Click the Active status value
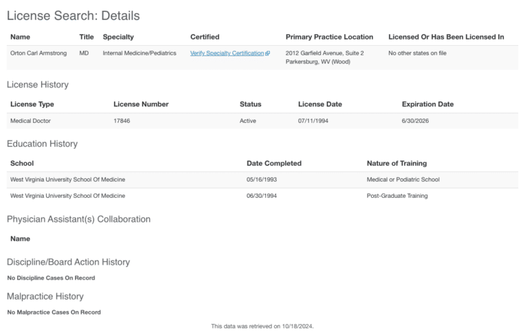Viewport: 525px width, 335px height. [x=248, y=121]
